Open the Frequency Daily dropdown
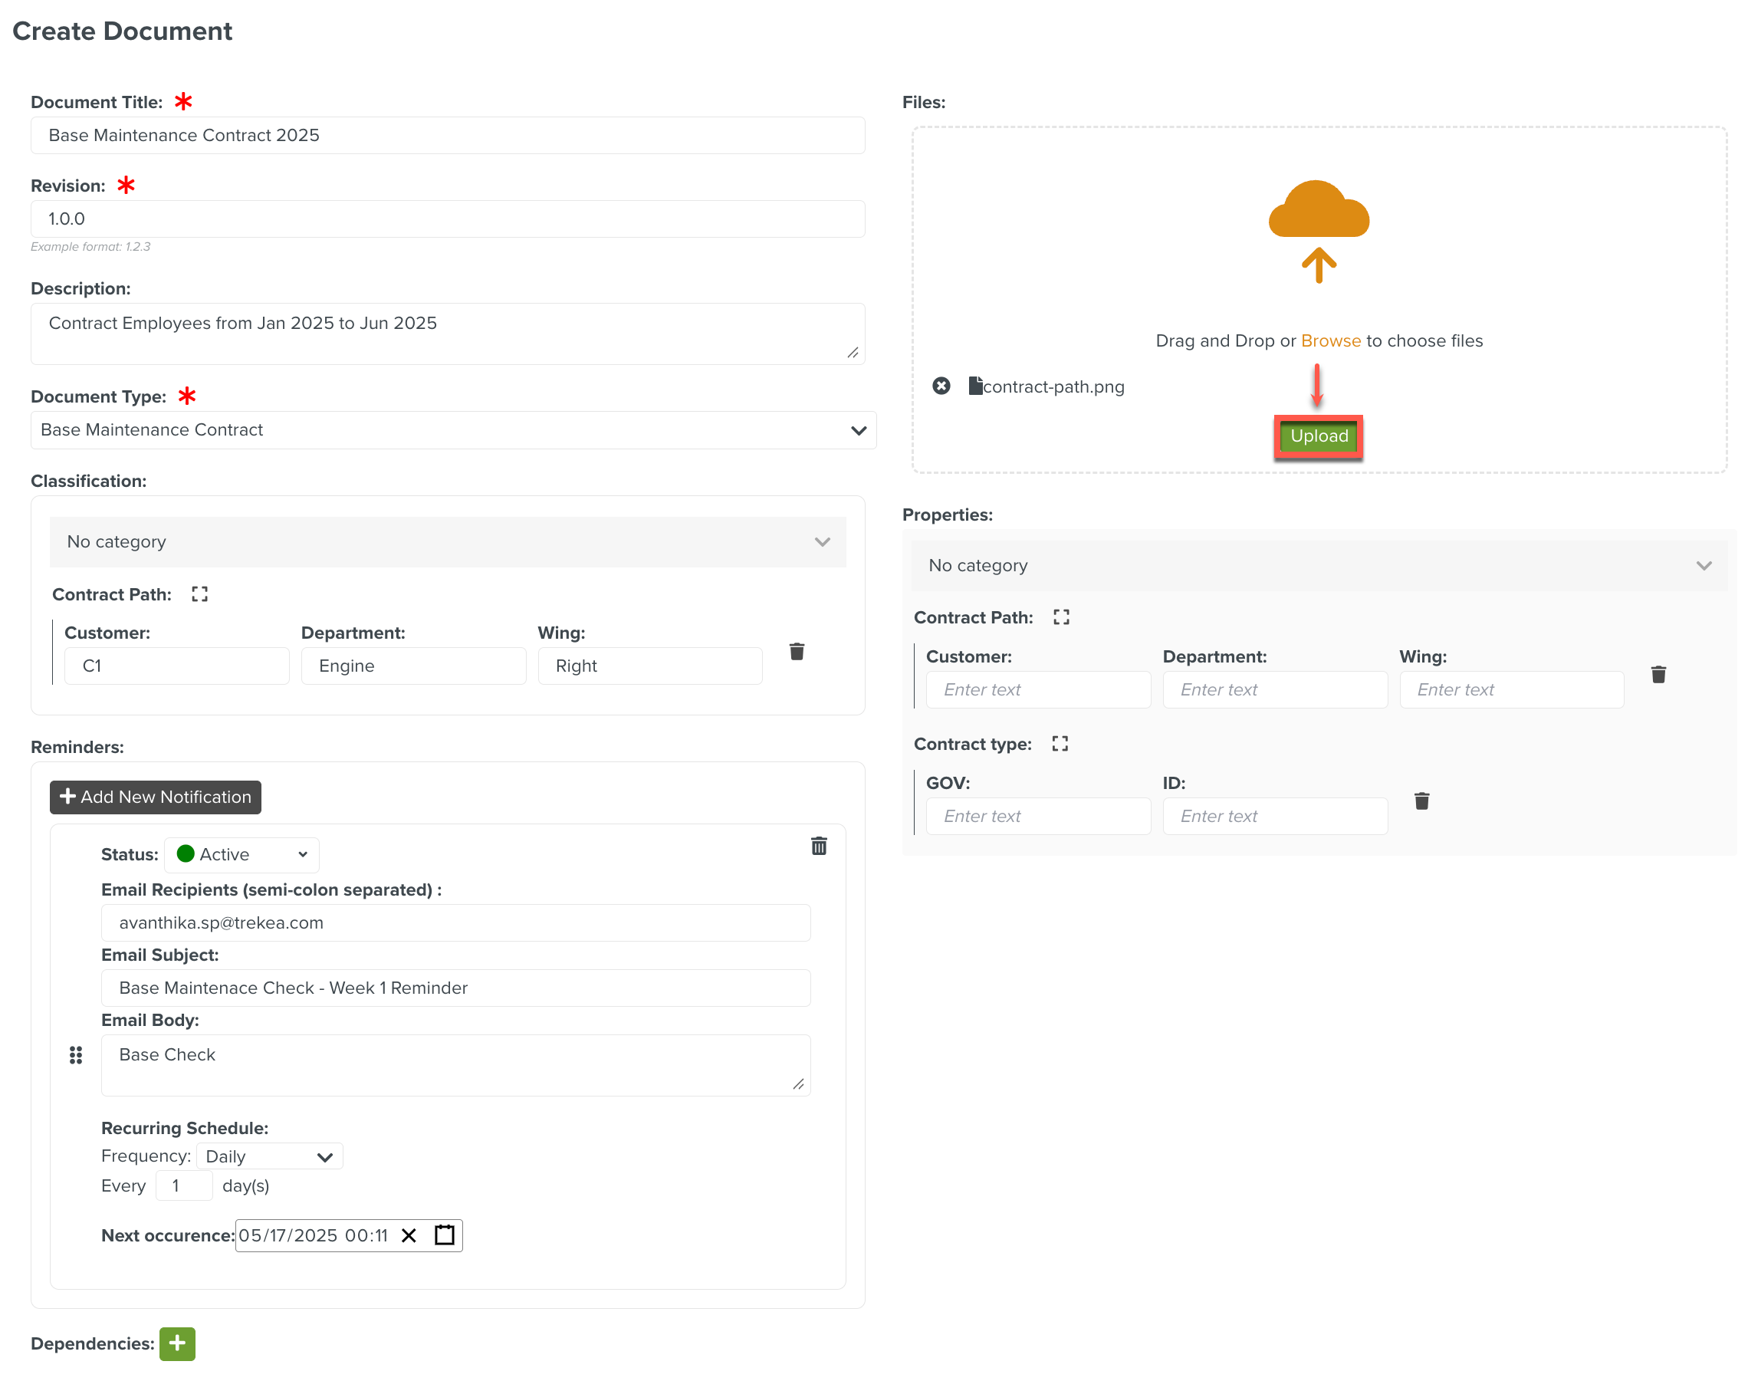This screenshot has width=1748, height=1381. pos(268,1156)
